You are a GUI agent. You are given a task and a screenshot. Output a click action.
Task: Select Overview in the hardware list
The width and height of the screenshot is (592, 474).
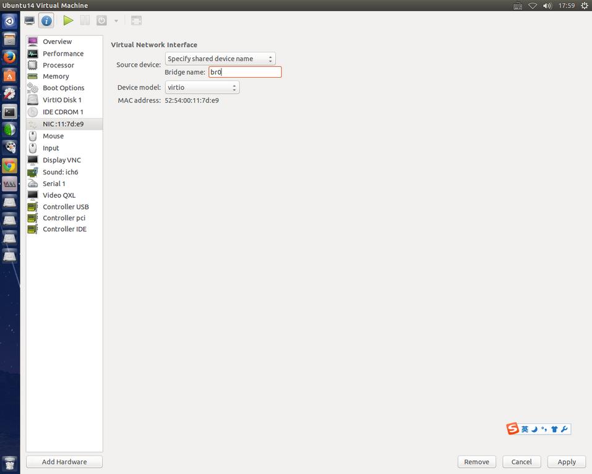(x=57, y=41)
